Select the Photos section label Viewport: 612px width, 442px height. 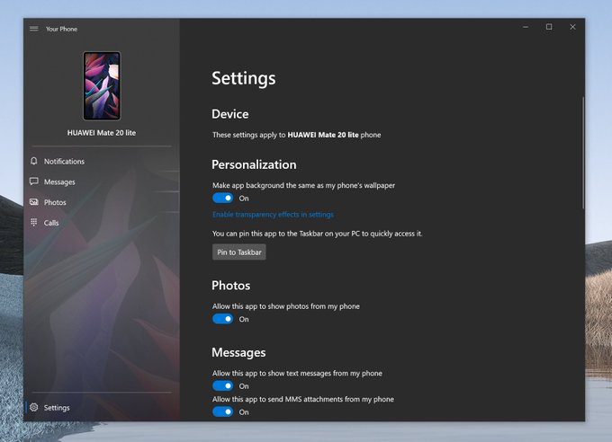[55, 202]
